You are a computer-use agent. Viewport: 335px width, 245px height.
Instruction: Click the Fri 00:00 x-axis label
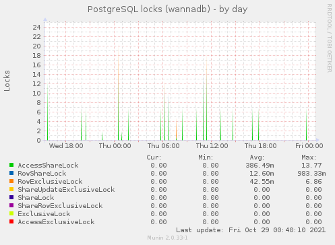(309, 146)
